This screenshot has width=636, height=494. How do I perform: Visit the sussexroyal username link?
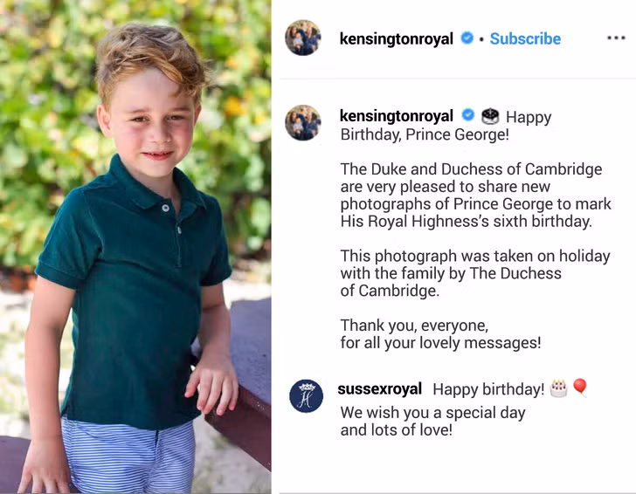pyautogui.click(x=379, y=389)
